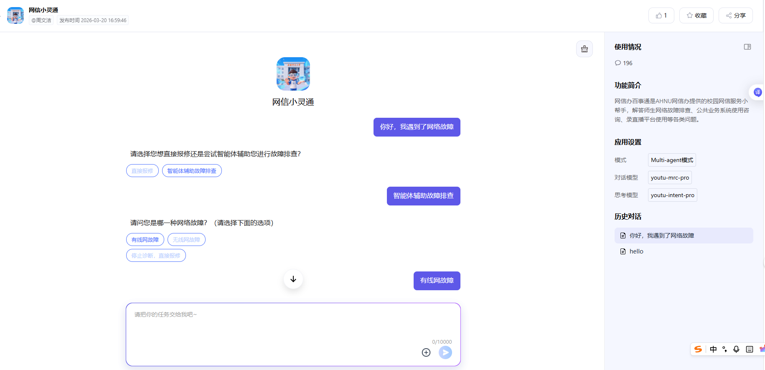Click the microphone voice input icon
Screen dimensions: 765x370
pyautogui.click(x=736, y=349)
